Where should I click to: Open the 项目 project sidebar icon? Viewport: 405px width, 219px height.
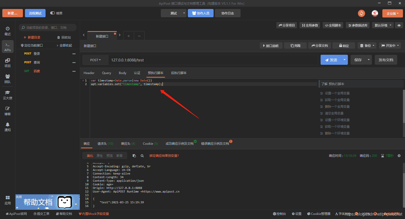coord(7,63)
